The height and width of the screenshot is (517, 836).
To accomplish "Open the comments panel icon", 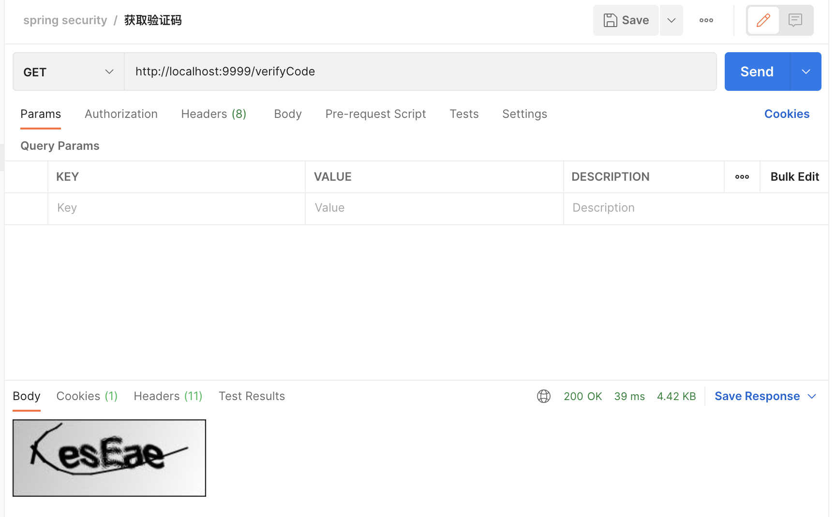I will pyautogui.click(x=795, y=20).
